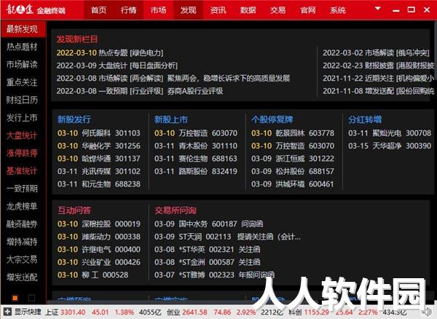The image size is (437, 319).
Task: Click 显示快捷 in status bar
Action: pyautogui.click(x=28, y=312)
